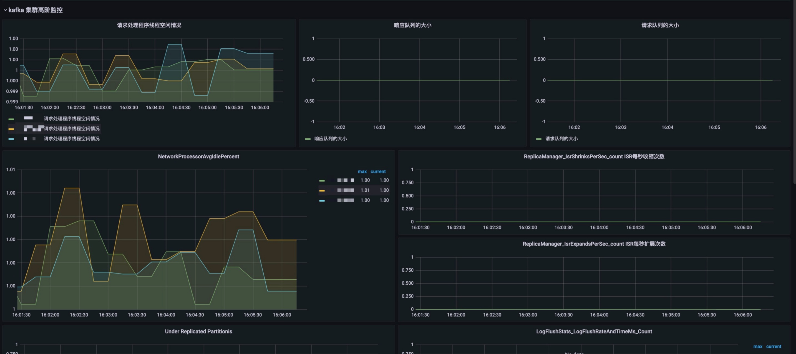Toggle the 请求队列的大小 legend series label
796x354 pixels.
[x=561, y=139]
